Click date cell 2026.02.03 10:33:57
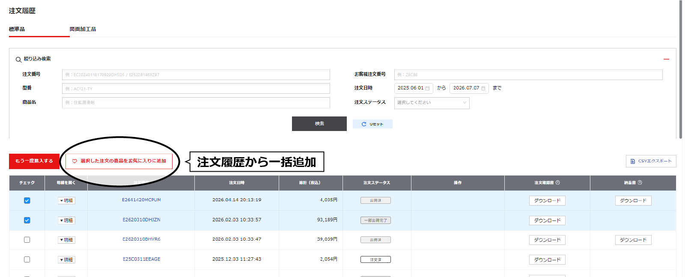 pos(237,220)
